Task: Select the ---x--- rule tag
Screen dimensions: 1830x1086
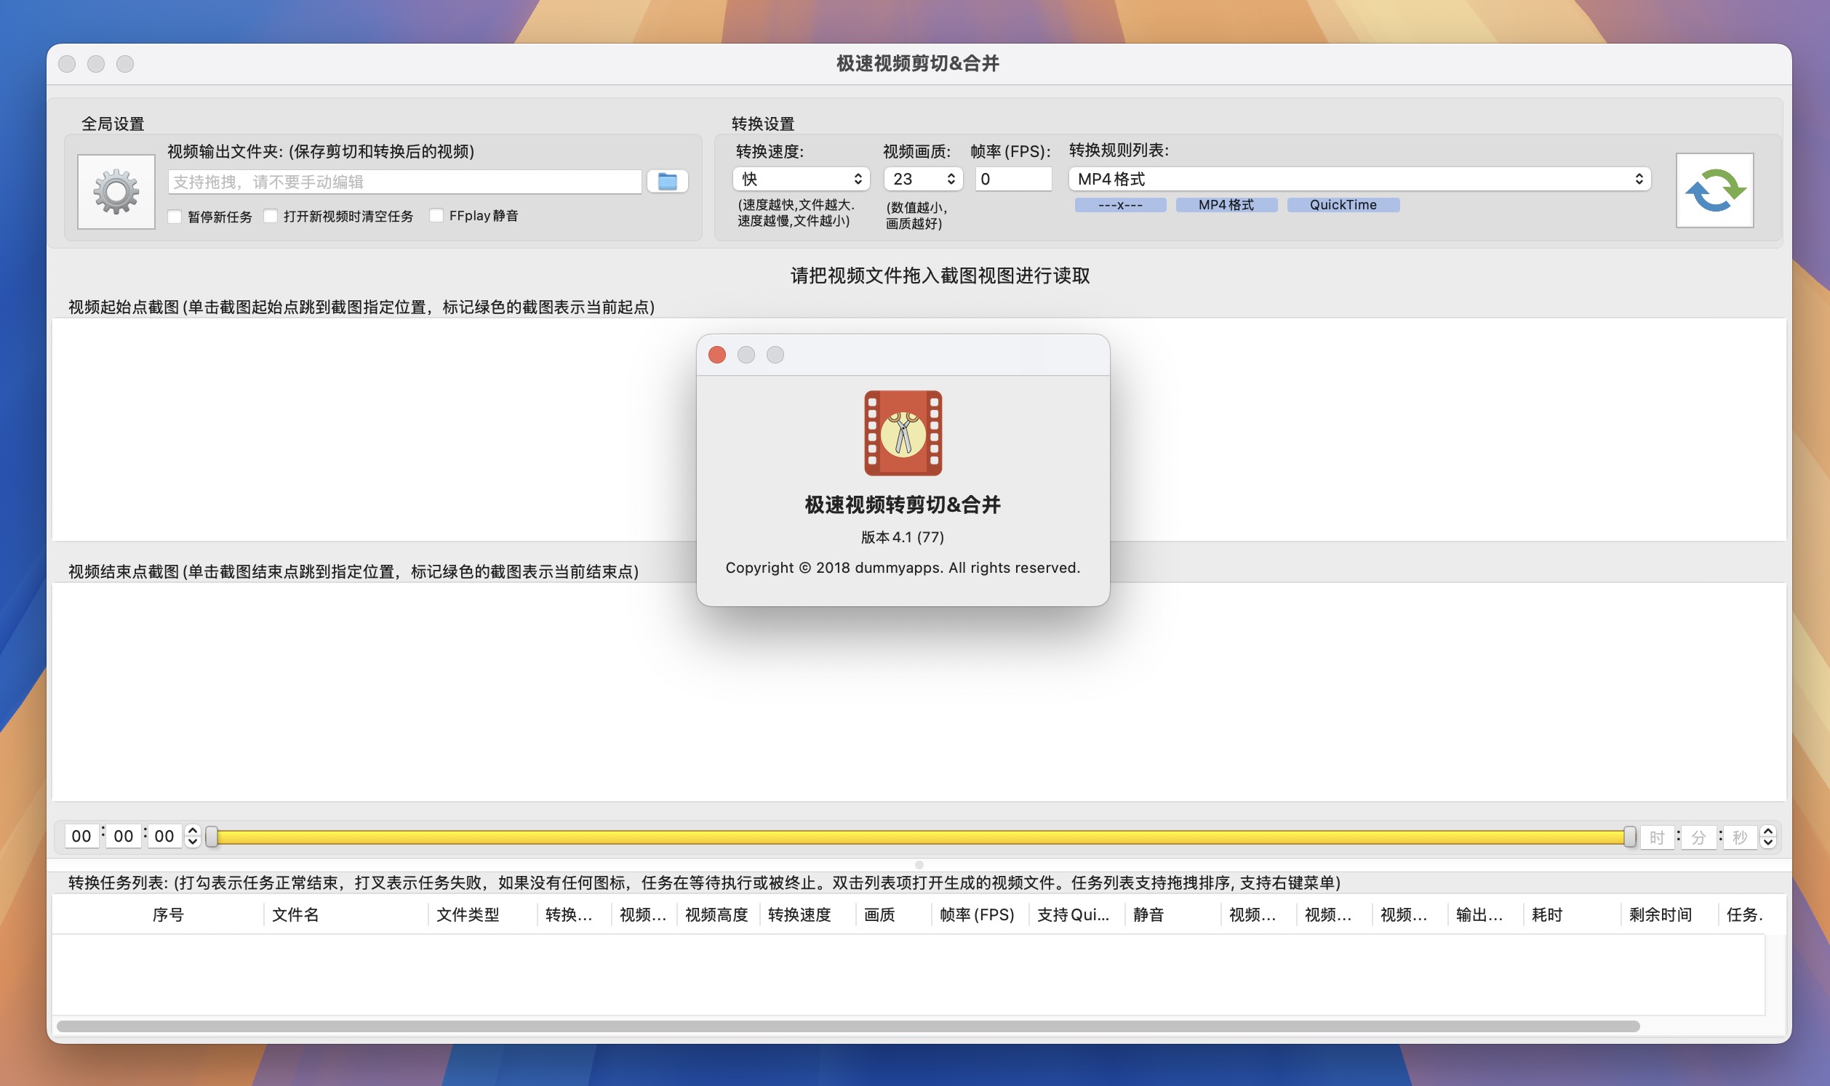Action: 1120,205
